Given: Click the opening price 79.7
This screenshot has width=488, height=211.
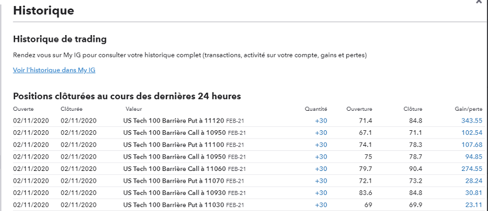Looking at the screenshot, I should point(366,169).
